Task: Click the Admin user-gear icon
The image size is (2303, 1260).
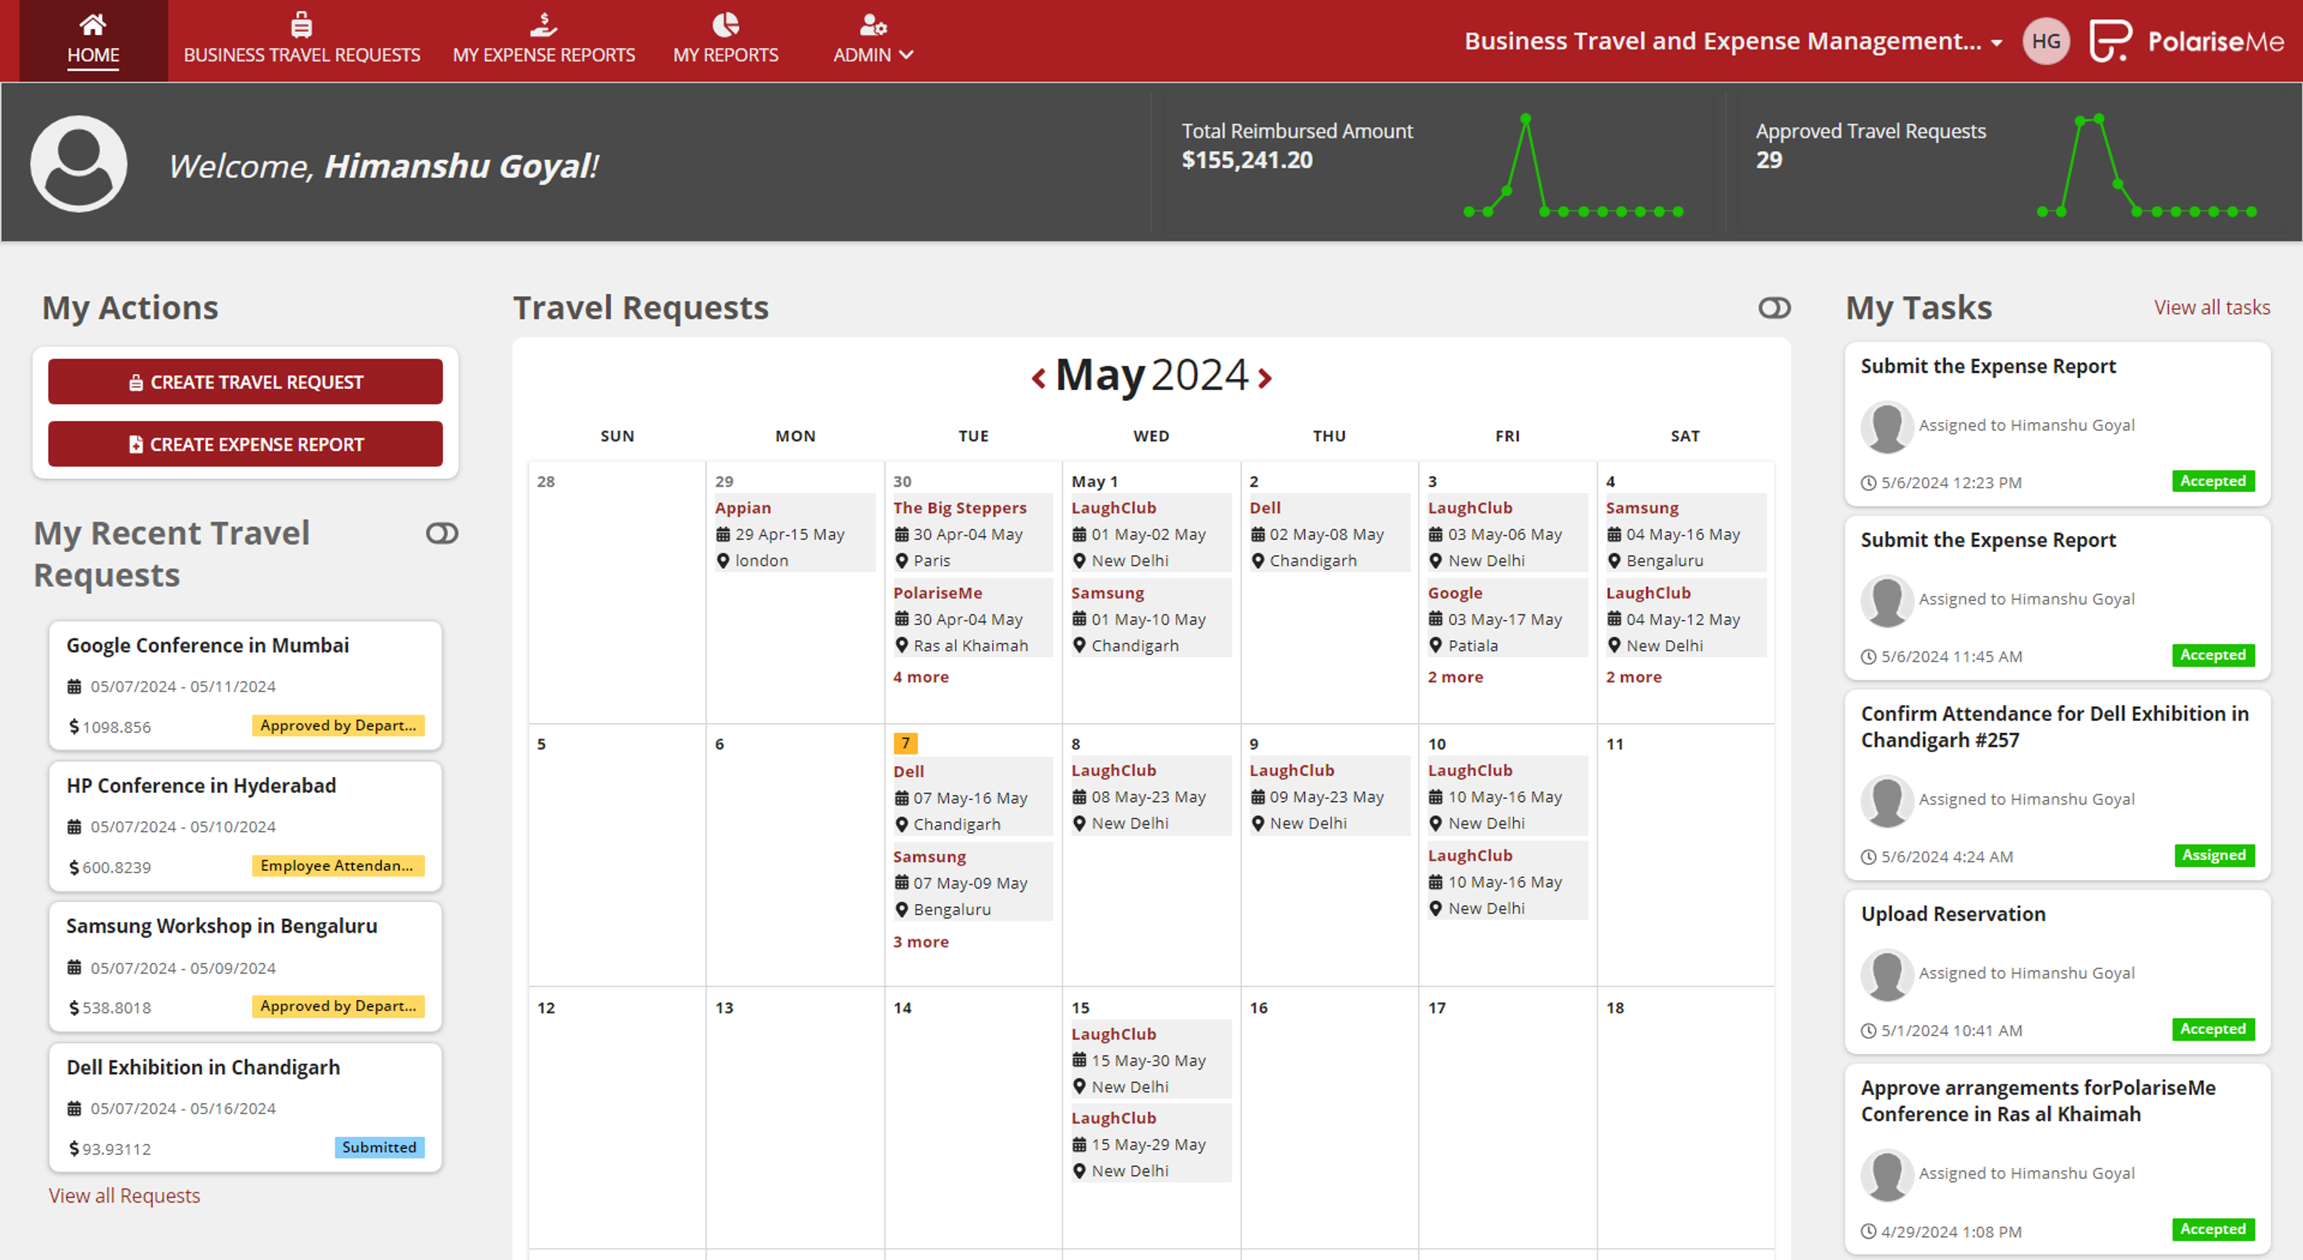Action: (x=873, y=24)
